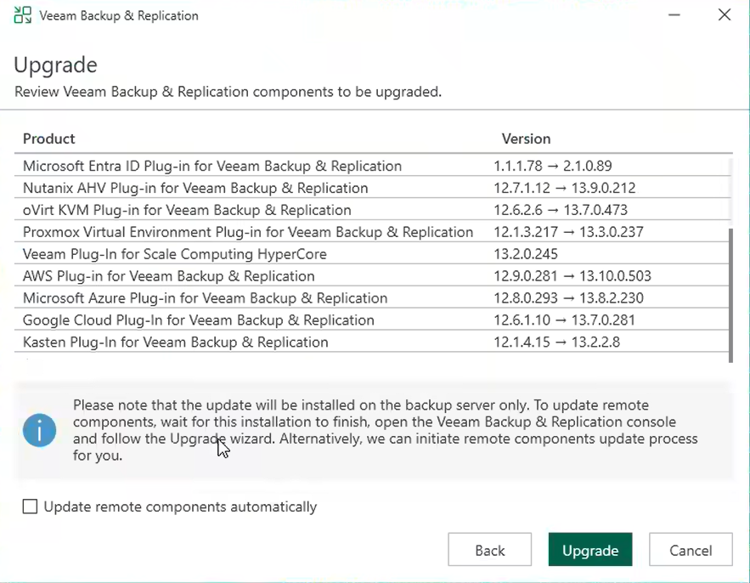Enable Update remote components automatically checkbox

click(31, 507)
